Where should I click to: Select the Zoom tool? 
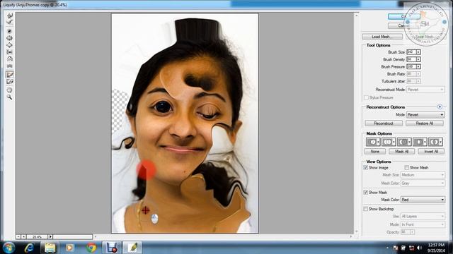coord(9,97)
